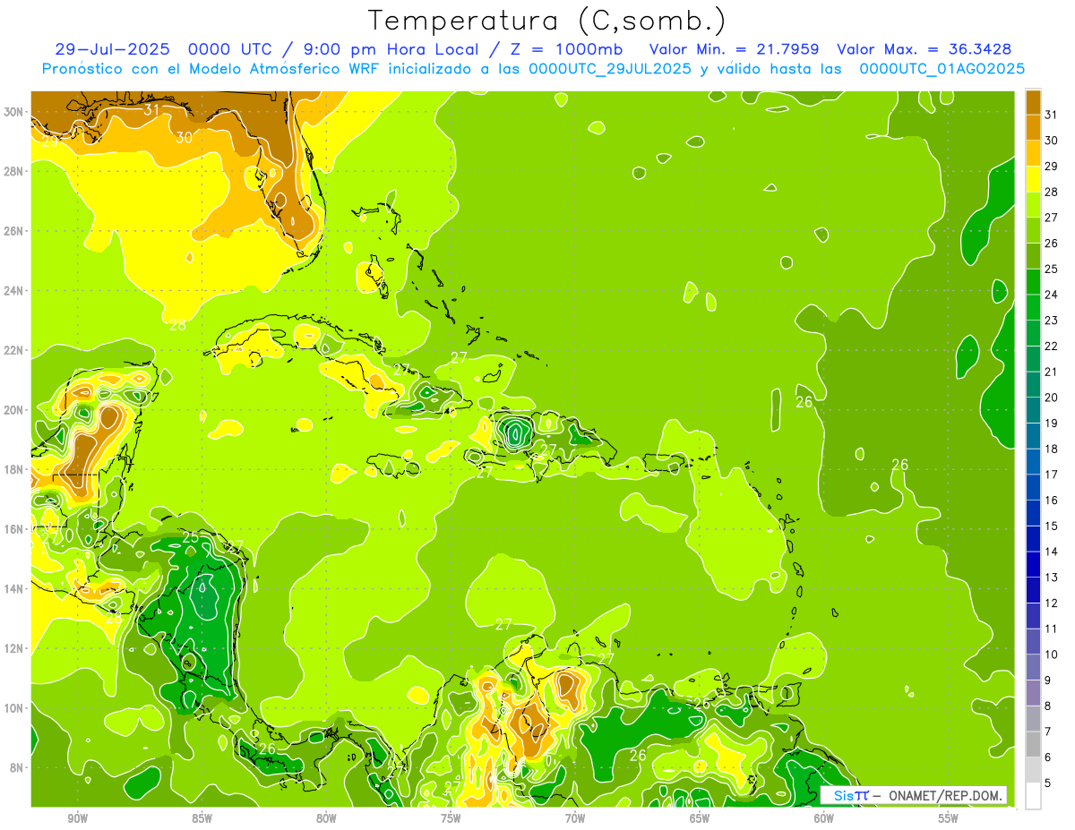Click color scale label '5'
The image size is (1075, 830).
point(1048,783)
